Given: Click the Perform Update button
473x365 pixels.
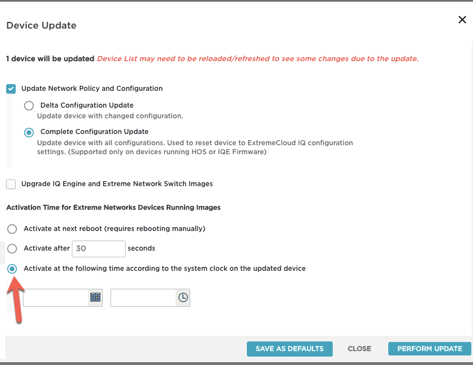Looking at the screenshot, I should 430,349.
